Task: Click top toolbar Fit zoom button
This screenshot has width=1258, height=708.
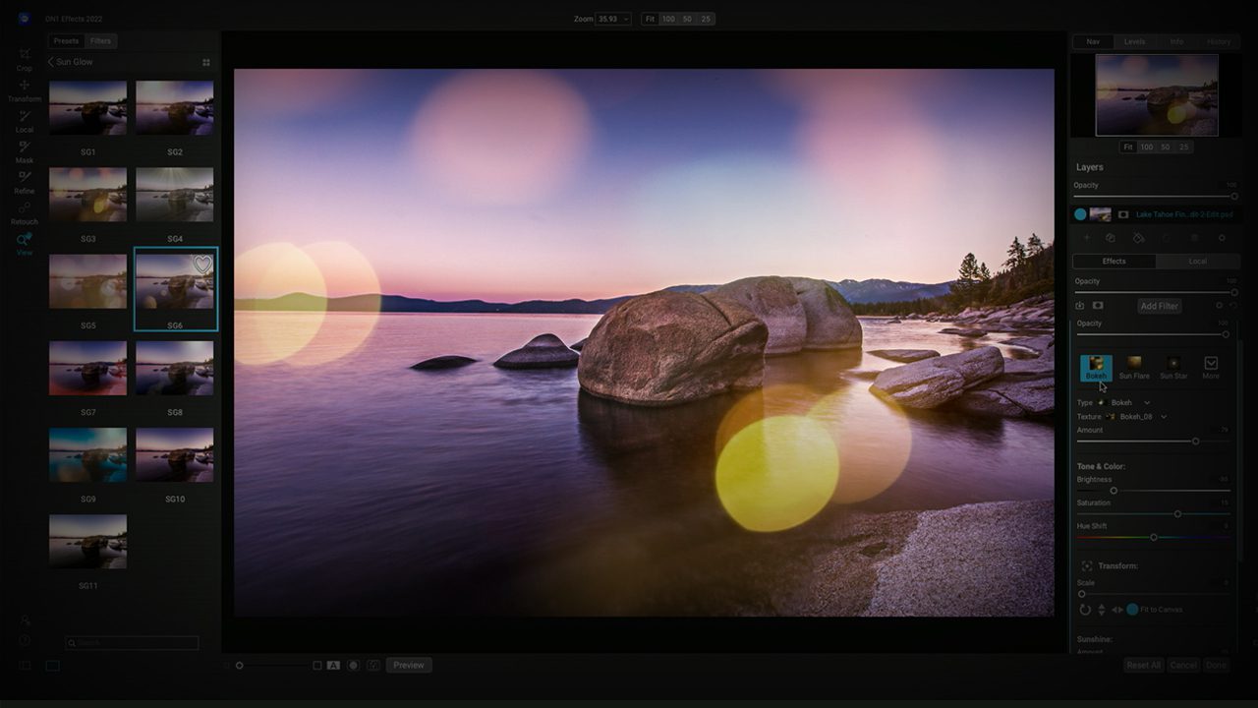Action: coord(651,19)
